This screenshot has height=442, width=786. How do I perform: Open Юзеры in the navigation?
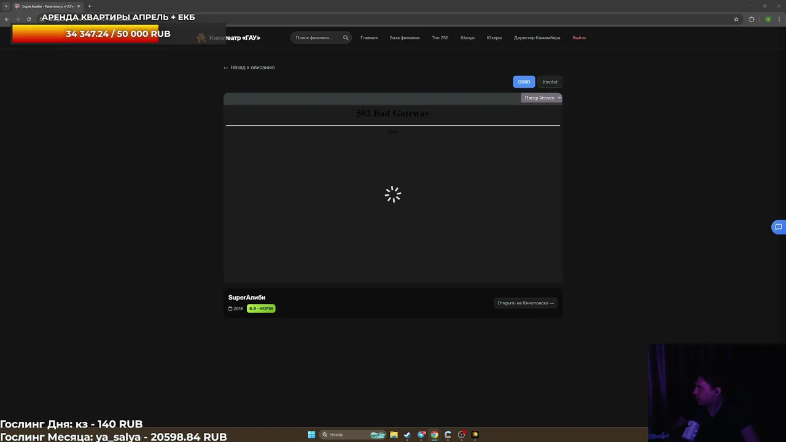[494, 38]
